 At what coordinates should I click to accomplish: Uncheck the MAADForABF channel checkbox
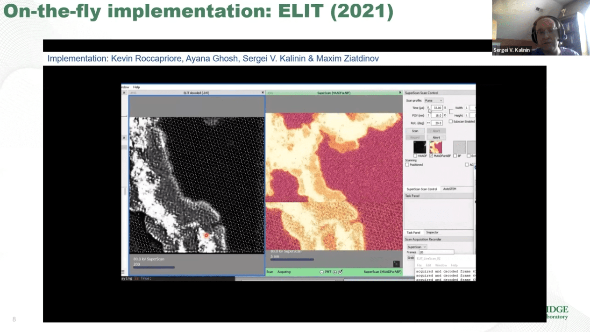431,156
